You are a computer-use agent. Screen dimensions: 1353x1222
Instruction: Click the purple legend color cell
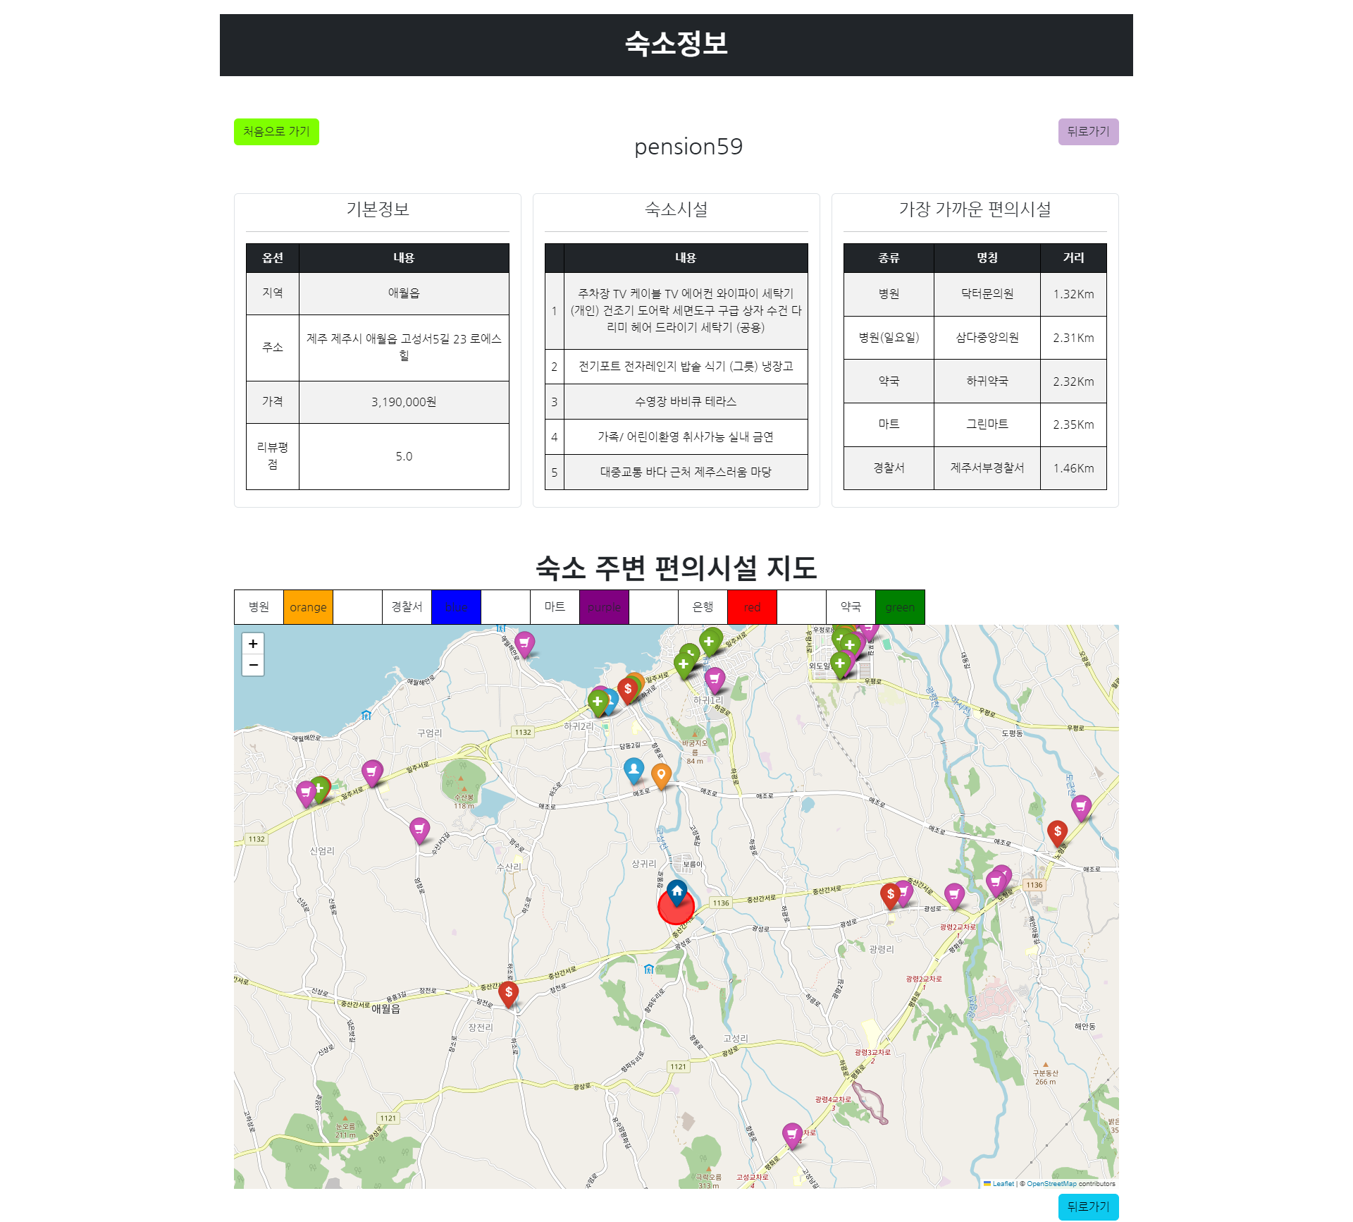click(604, 607)
